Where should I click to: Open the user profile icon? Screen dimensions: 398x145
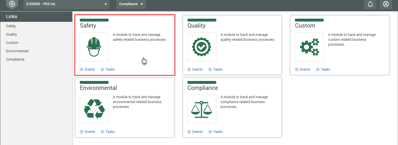(x=386, y=4)
